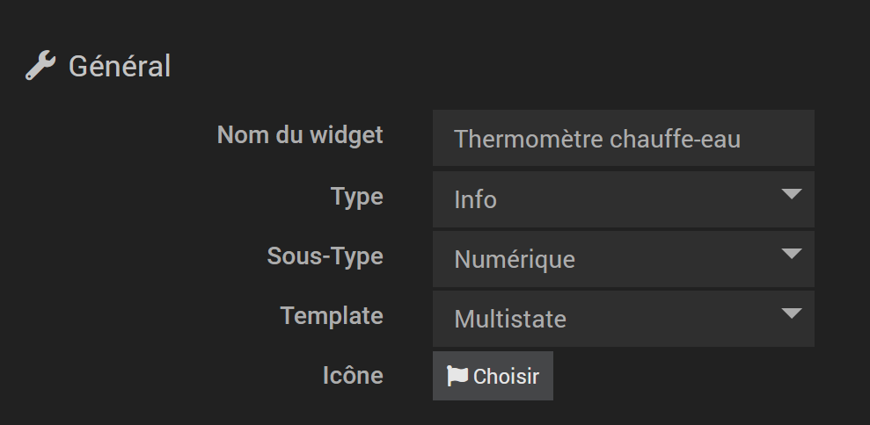Open the Numérique sub-type combo box
Viewport: 870px width, 425px height.
coord(624,259)
